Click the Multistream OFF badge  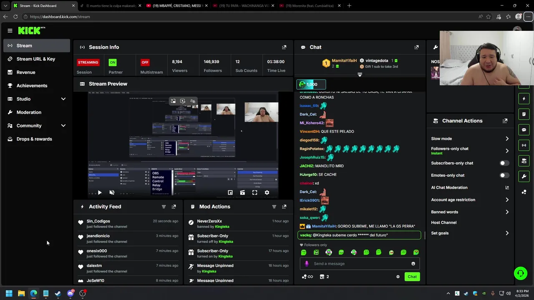(x=145, y=62)
